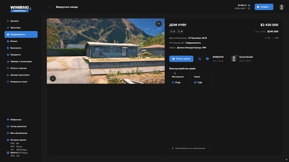Click the 'История сделок' sidebar icon

(x=8, y=140)
